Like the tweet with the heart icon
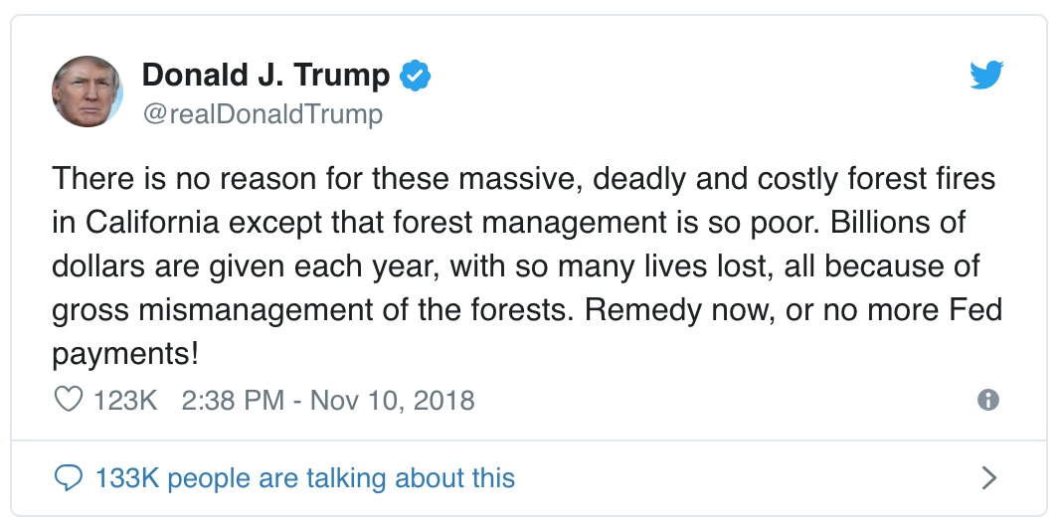The width and height of the screenshot is (1058, 527). [69, 400]
